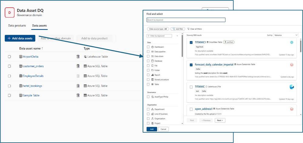This screenshot has width=303, height=143.
Task: Cancel the Find and select dialog
Action: click(x=163, y=129)
